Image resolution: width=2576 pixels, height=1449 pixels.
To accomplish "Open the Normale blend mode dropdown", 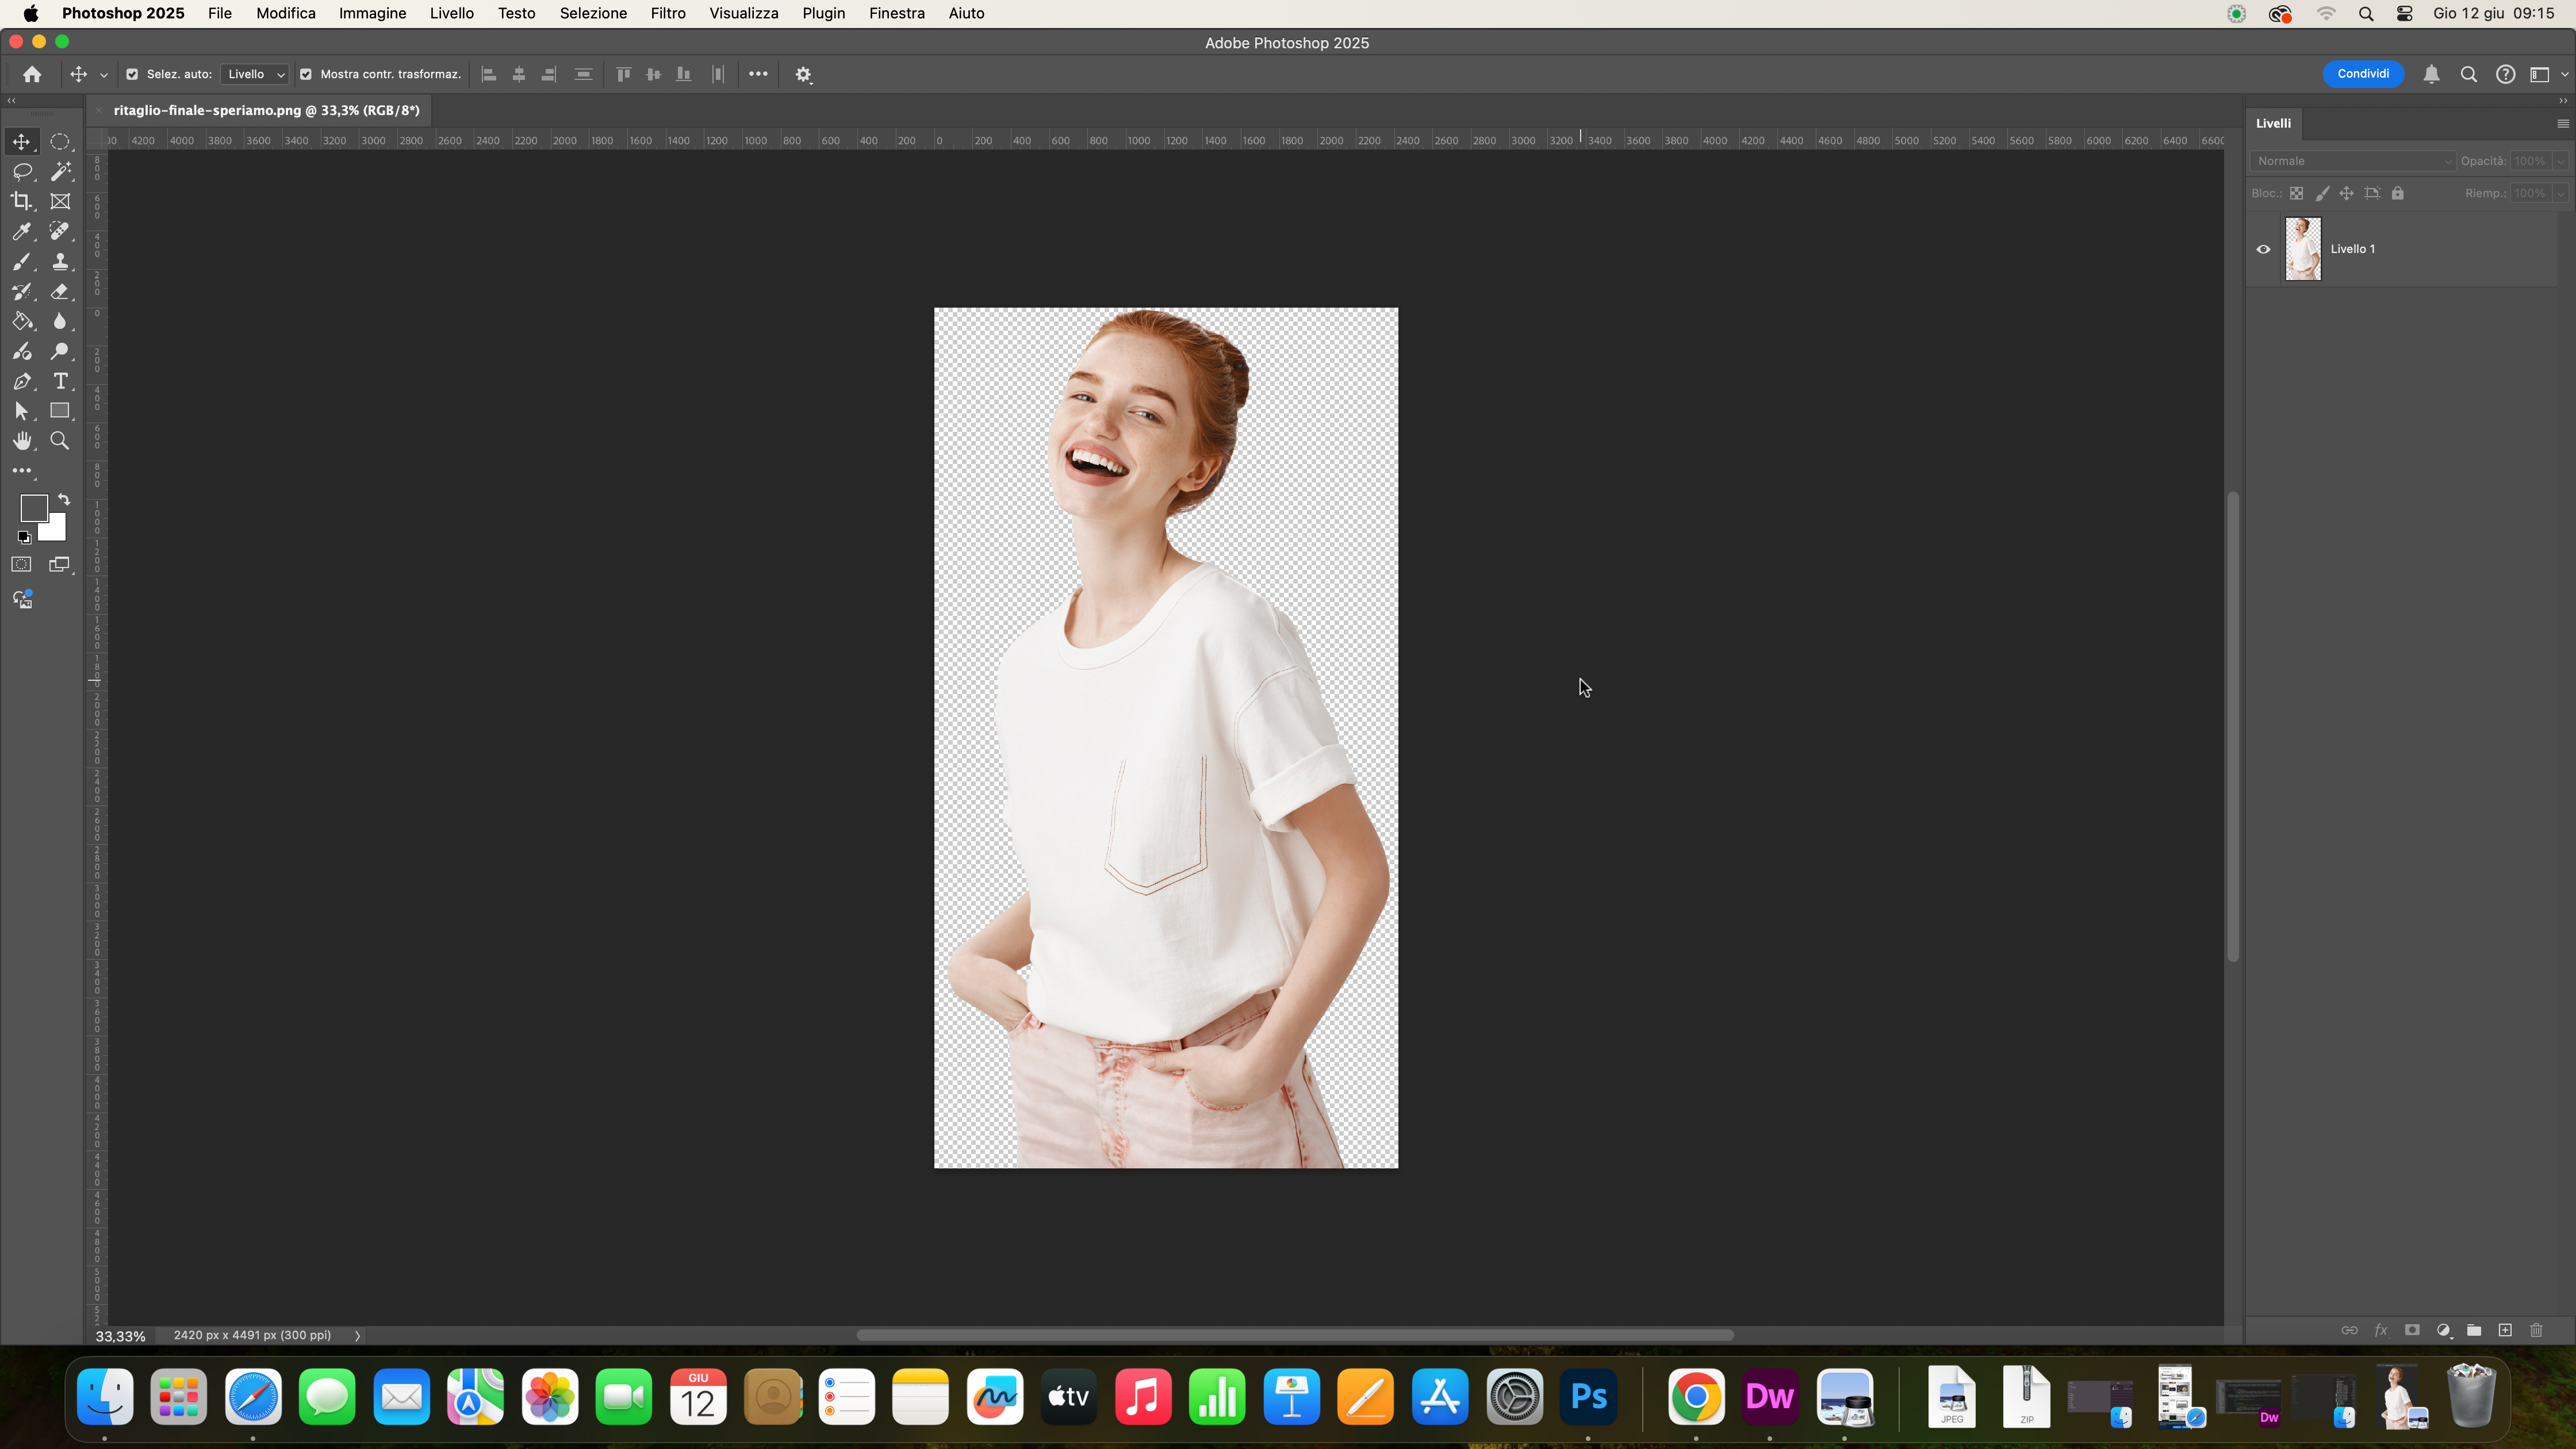I will pyautogui.click(x=2353, y=161).
